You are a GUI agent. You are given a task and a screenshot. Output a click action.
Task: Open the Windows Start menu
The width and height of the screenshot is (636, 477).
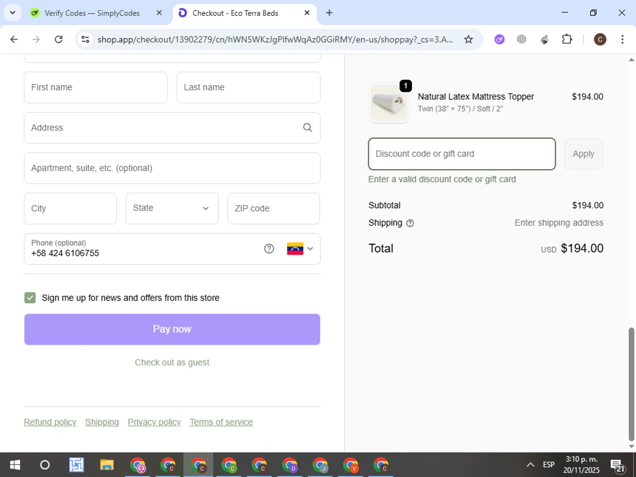click(15, 465)
